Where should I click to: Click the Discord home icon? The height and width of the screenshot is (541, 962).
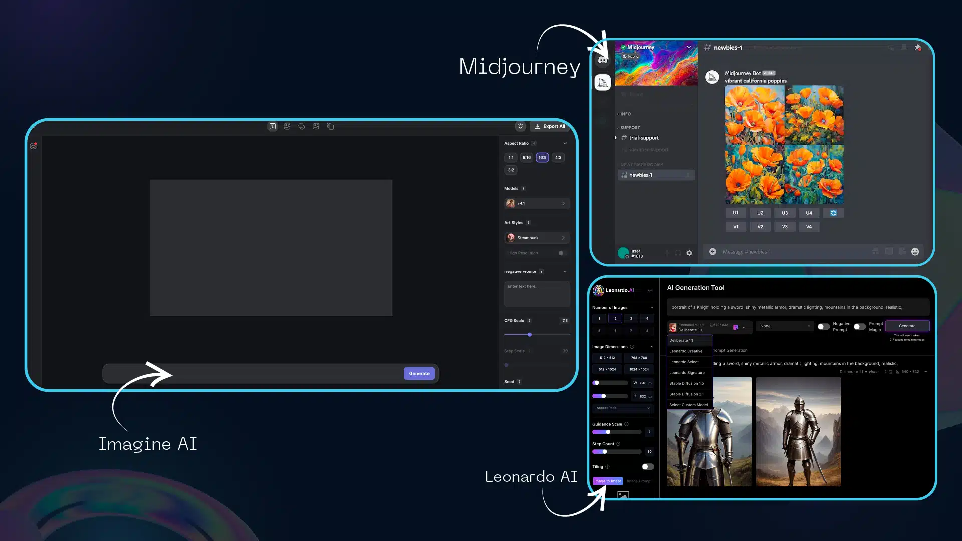(603, 60)
